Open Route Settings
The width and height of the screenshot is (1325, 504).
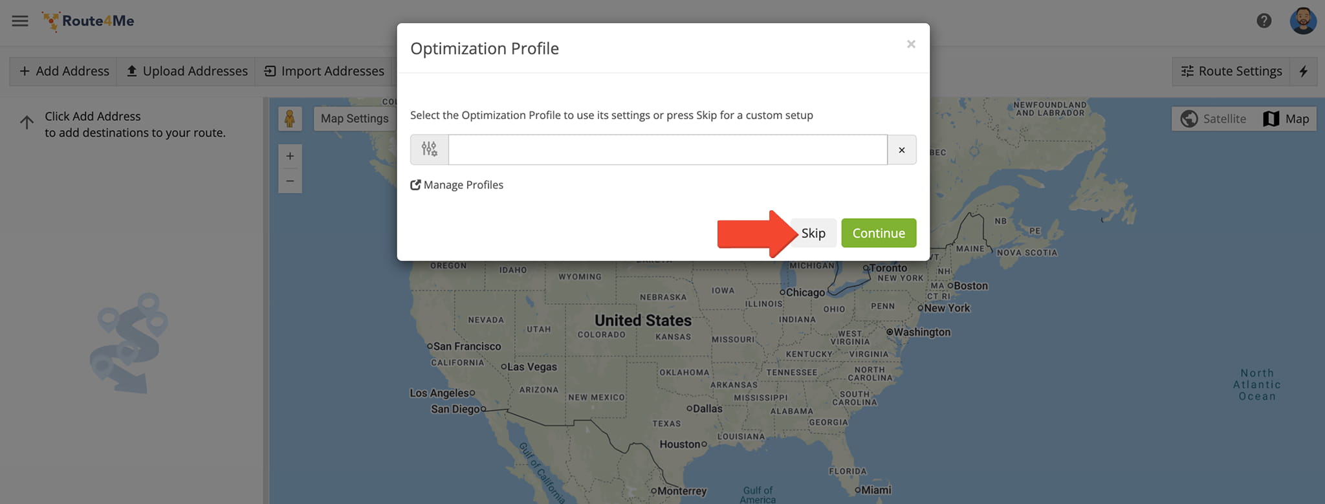(x=1231, y=71)
